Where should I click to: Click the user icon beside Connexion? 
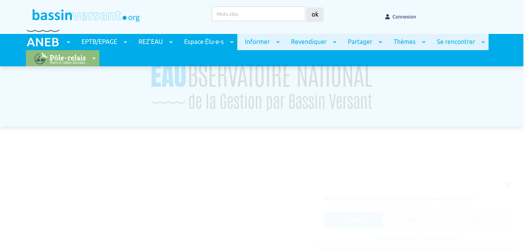click(x=387, y=17)
